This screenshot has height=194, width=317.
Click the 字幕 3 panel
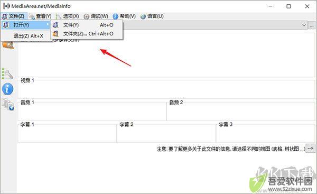pyautogui.click(x=266, y=133)
